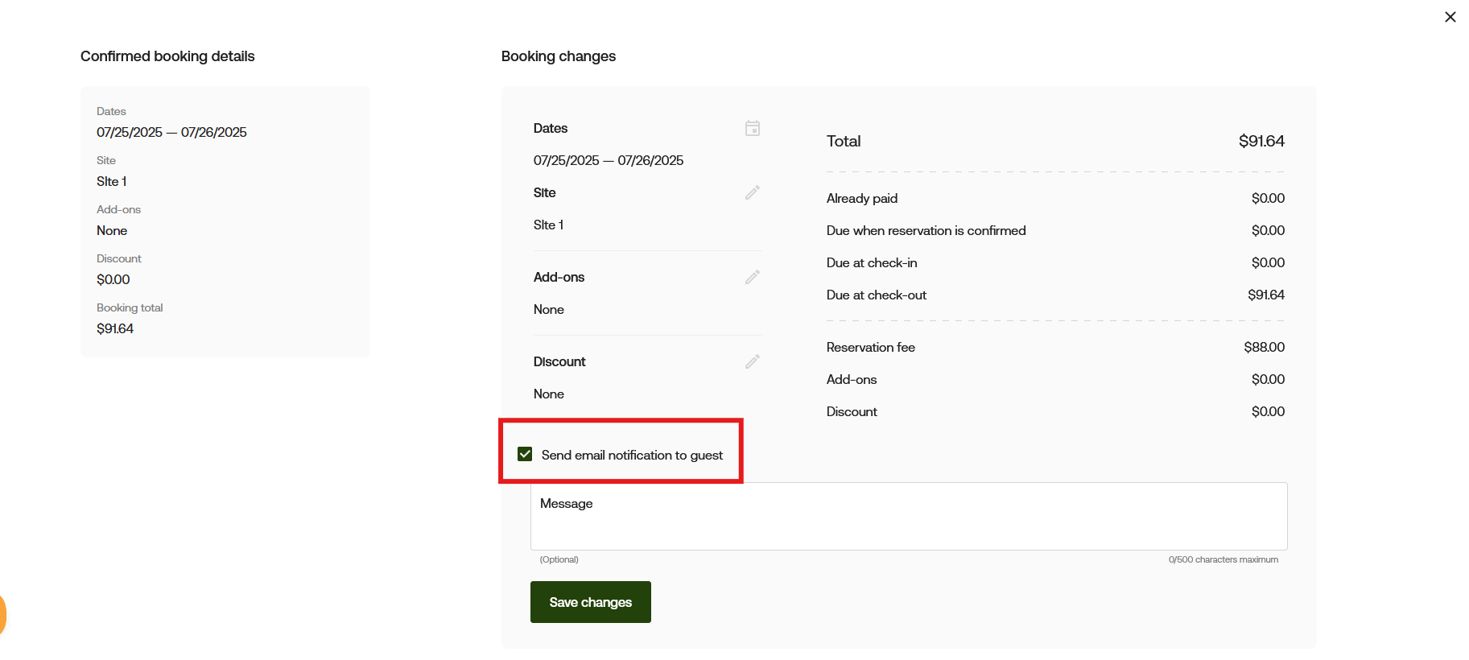
Task: Save changes to the booking
Action: pos(591,602)
